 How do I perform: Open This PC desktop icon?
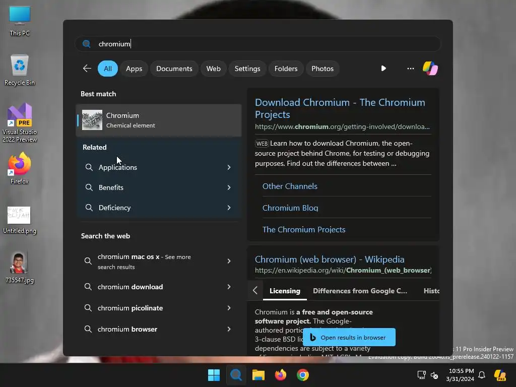tap(20, 21)
